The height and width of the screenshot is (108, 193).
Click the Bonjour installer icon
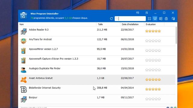click(24, 99)
